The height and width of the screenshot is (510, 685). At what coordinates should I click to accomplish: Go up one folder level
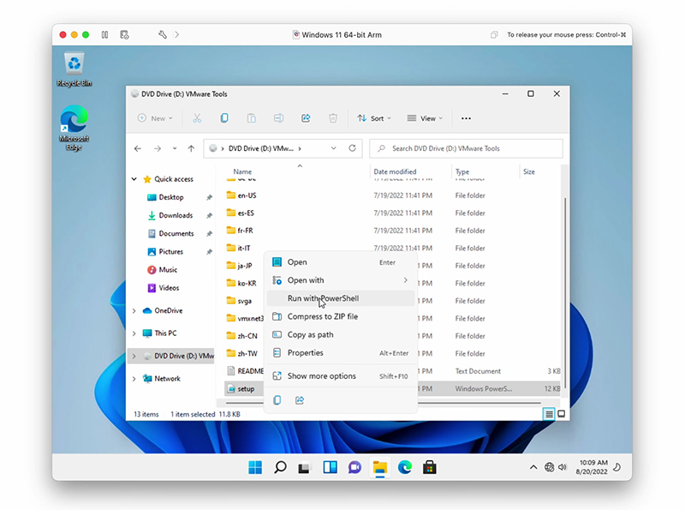pos(191,148)
